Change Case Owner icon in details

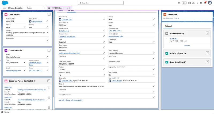tap(104, 19)
